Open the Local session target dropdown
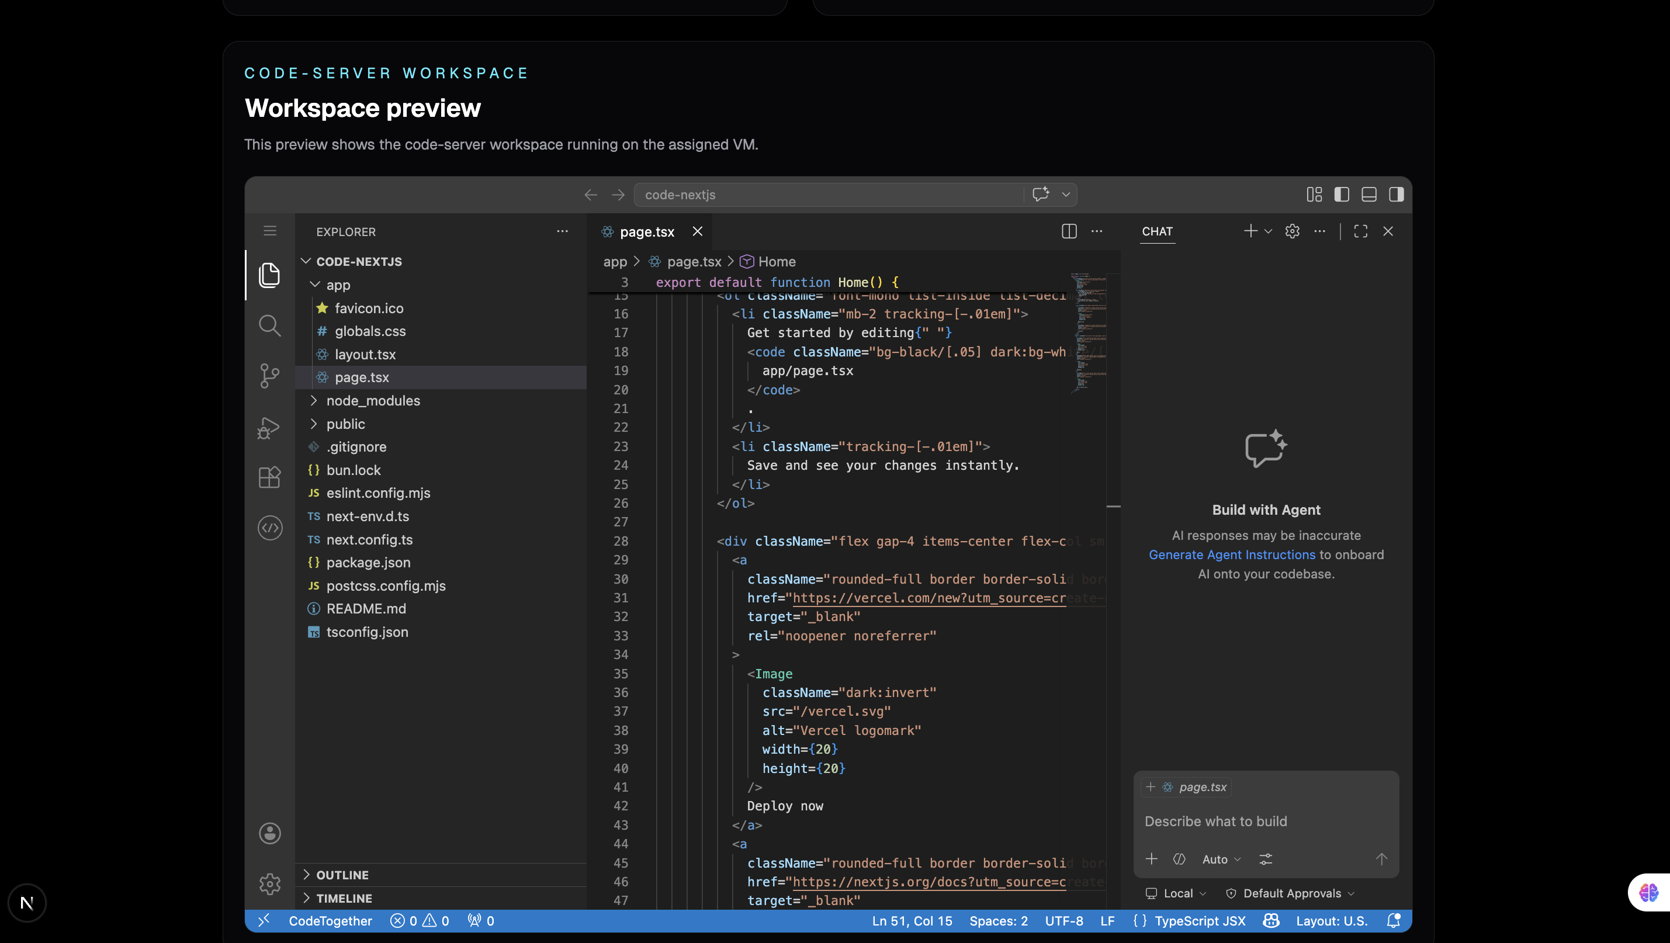1670x943 pixels. (1176, 894)
